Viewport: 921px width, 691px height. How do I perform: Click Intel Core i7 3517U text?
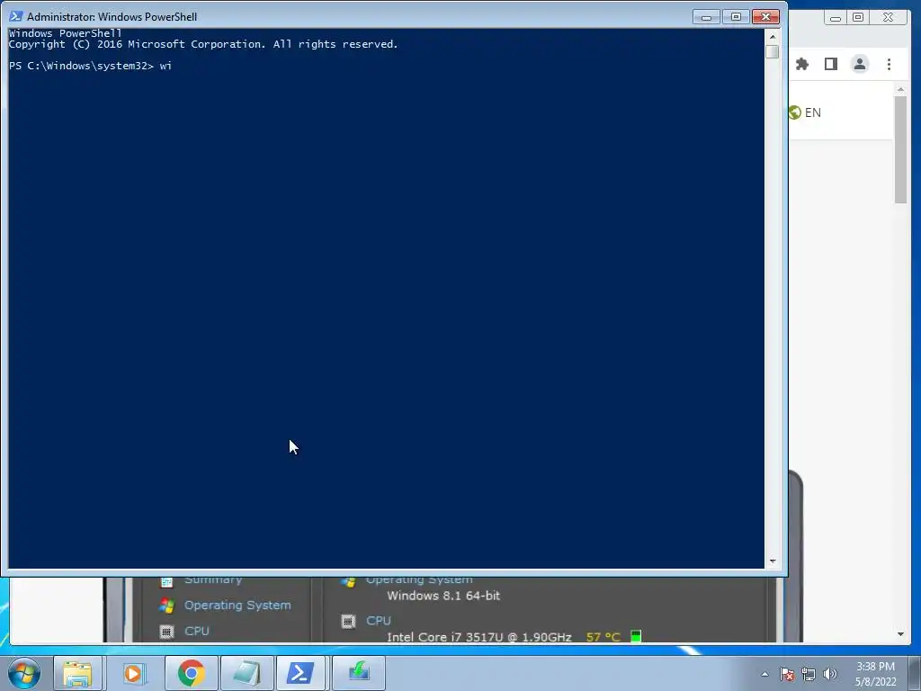[x=479, y=637]
